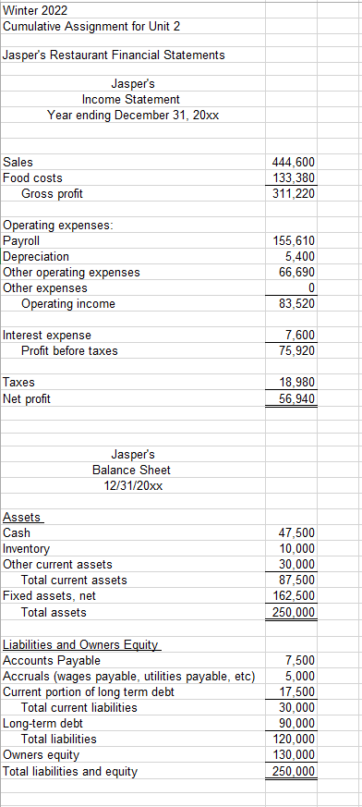
Task: Click the 'Profit before taxes' label cell
Action: [133, 351]
